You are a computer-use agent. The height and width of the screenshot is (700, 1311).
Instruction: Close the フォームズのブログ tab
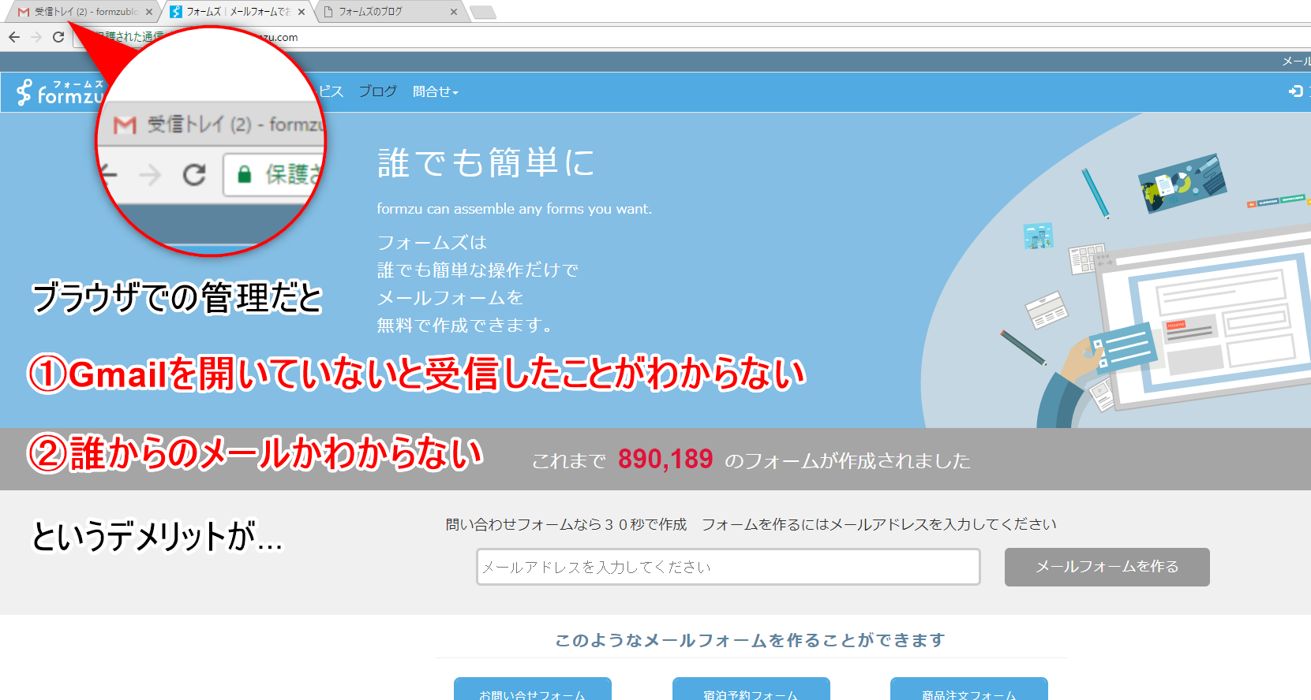(x=454, y=12)
